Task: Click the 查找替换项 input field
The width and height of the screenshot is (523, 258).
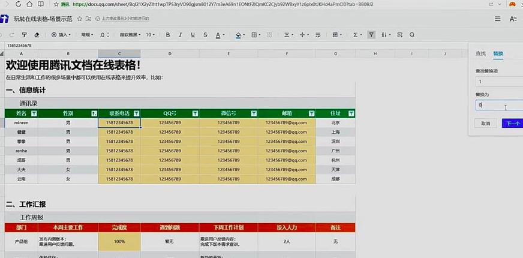Action: 500,82
